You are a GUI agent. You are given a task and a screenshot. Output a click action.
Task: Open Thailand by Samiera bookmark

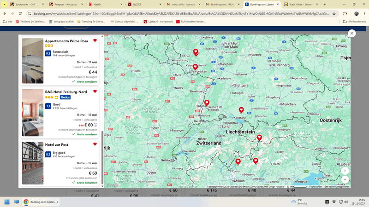click(x=30, y=22)
